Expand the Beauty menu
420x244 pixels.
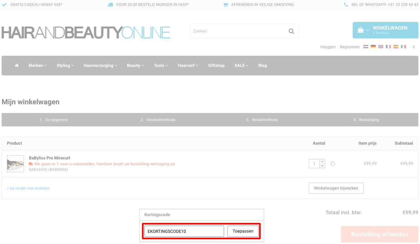135,66
